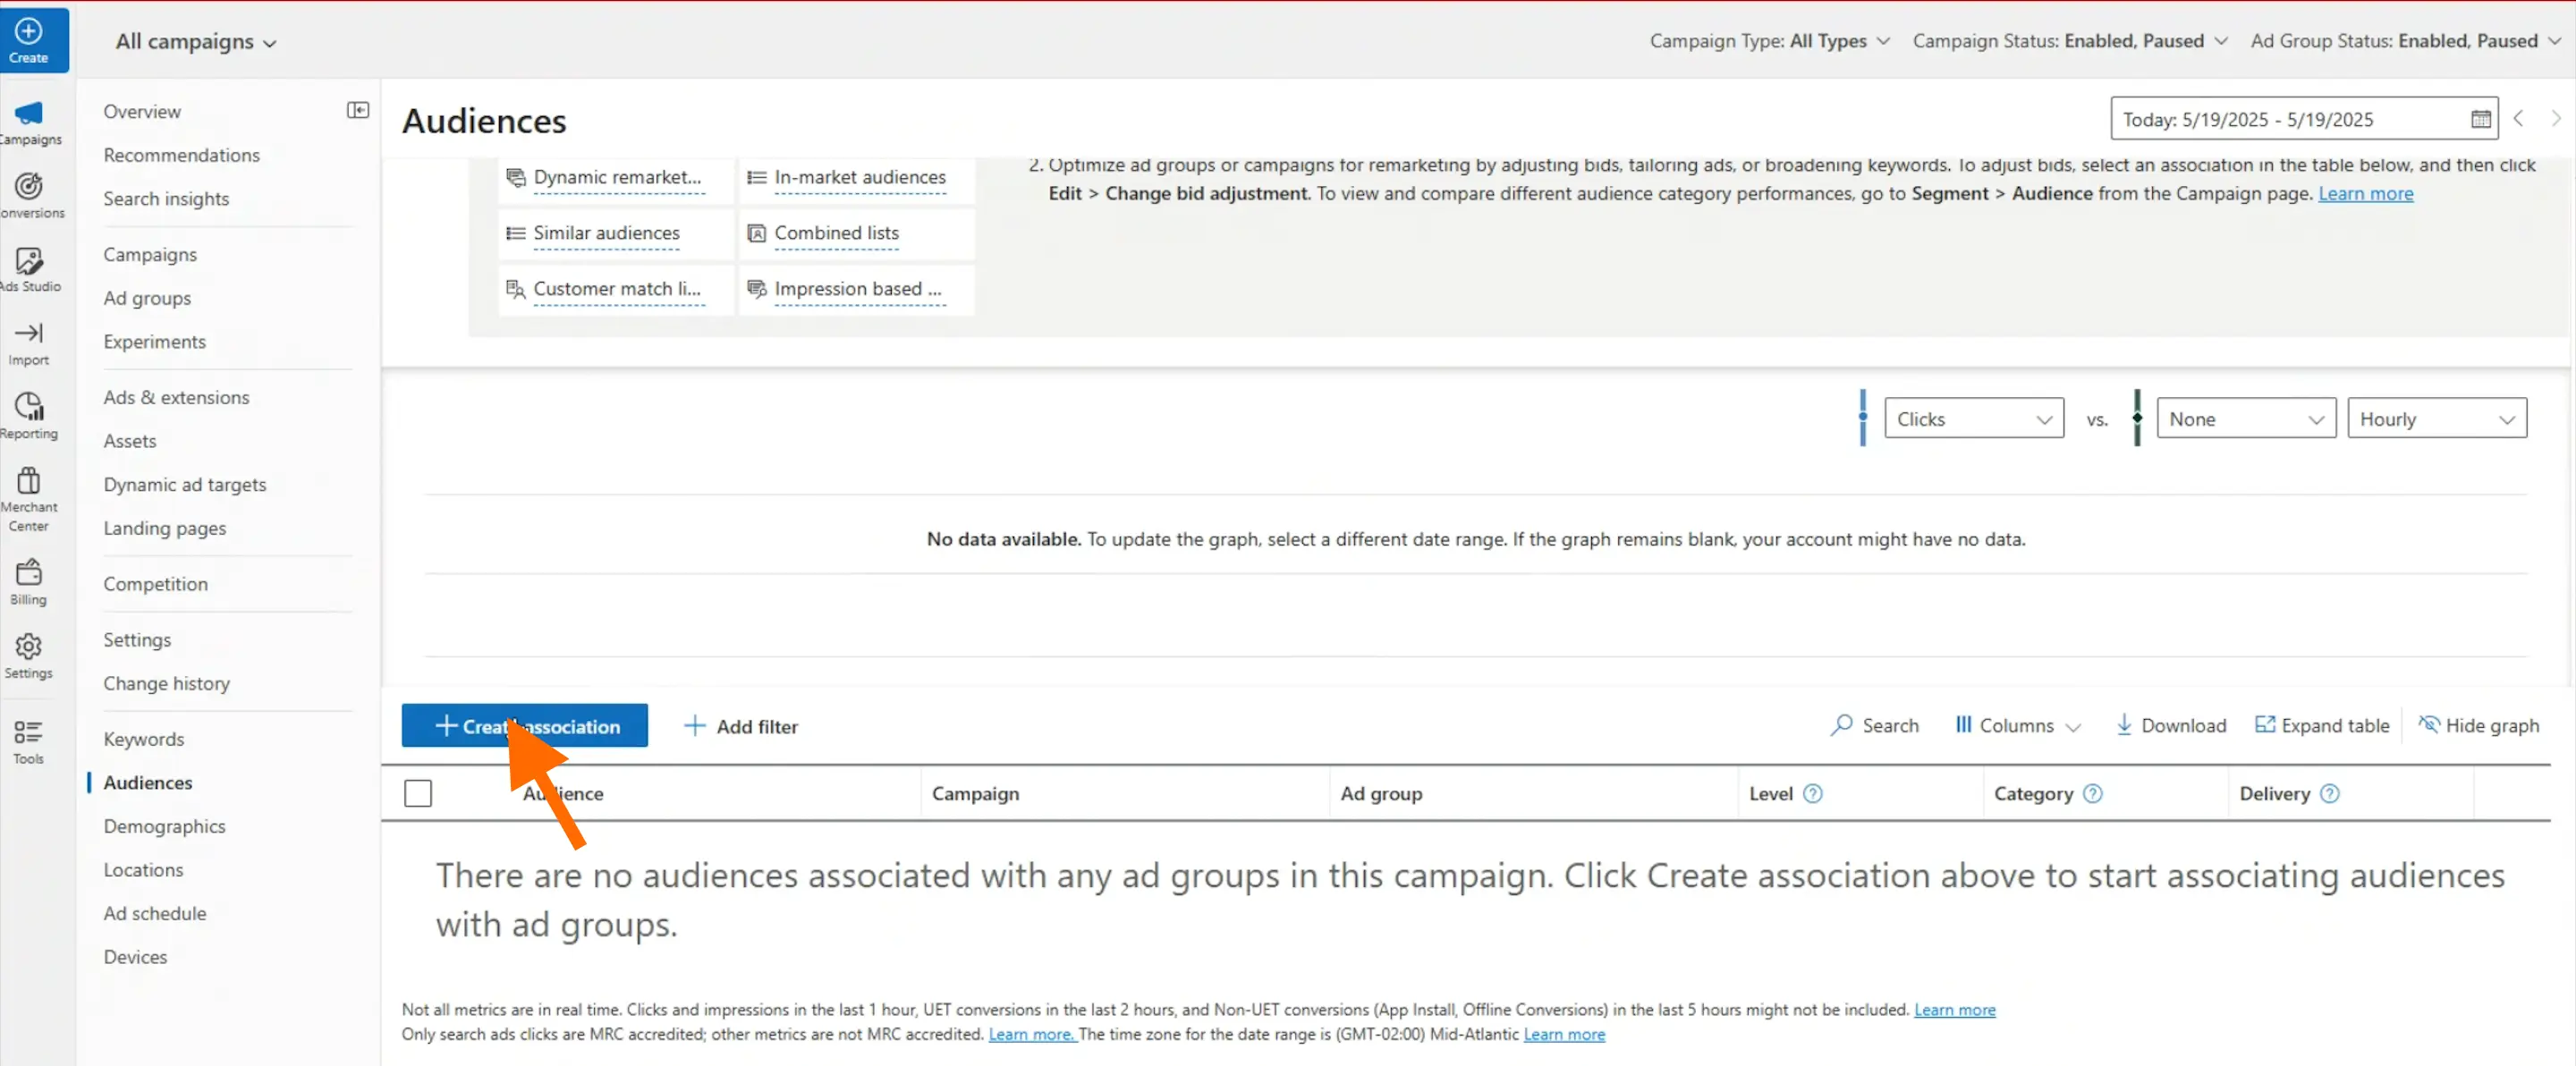Open Locations in side menu
This screenshot has width=2576, height=1066.
pos(143,870)
